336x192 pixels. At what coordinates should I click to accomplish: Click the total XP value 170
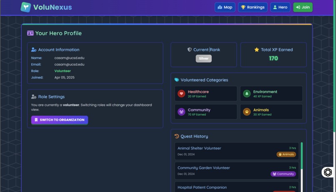click(x=273, y=58)
